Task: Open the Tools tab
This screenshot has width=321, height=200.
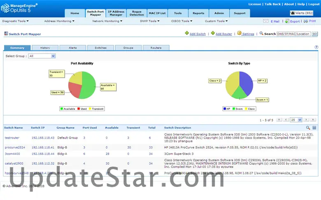Action: coord(178,13)
